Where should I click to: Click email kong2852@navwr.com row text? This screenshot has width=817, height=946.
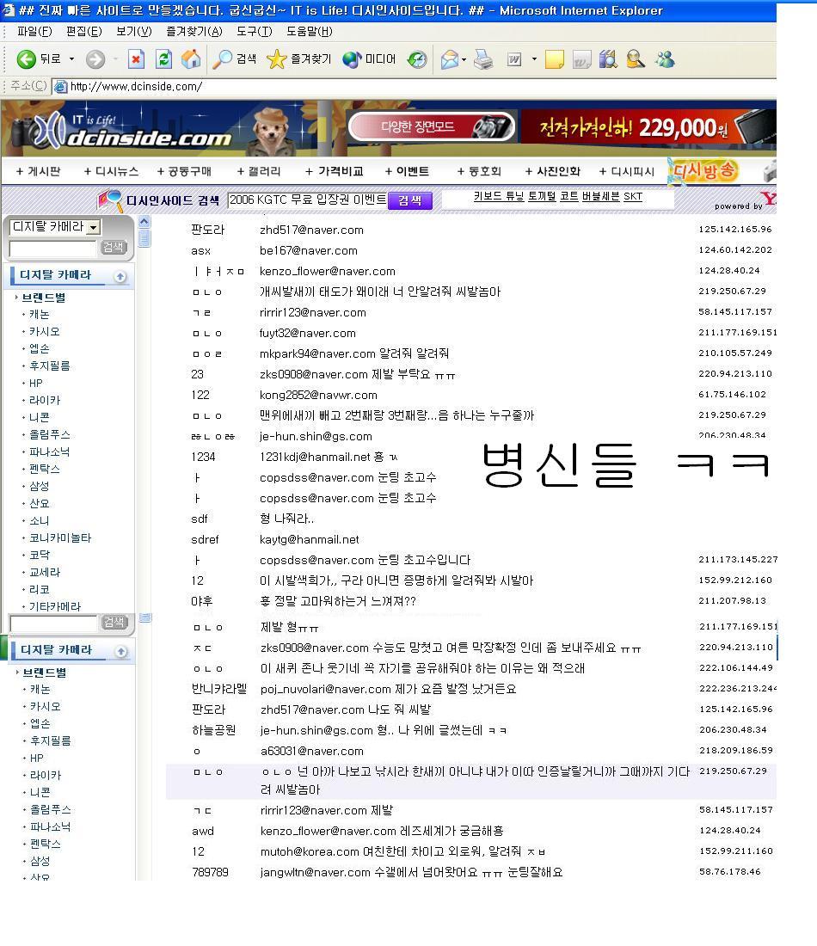[x=318, y=396]
